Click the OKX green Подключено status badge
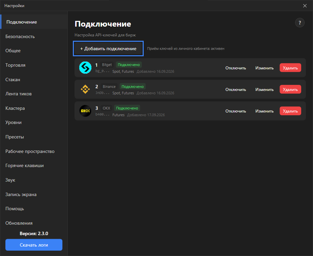This screenshot has width=313, height=256. pyautogui.click(x=127, y=108)
